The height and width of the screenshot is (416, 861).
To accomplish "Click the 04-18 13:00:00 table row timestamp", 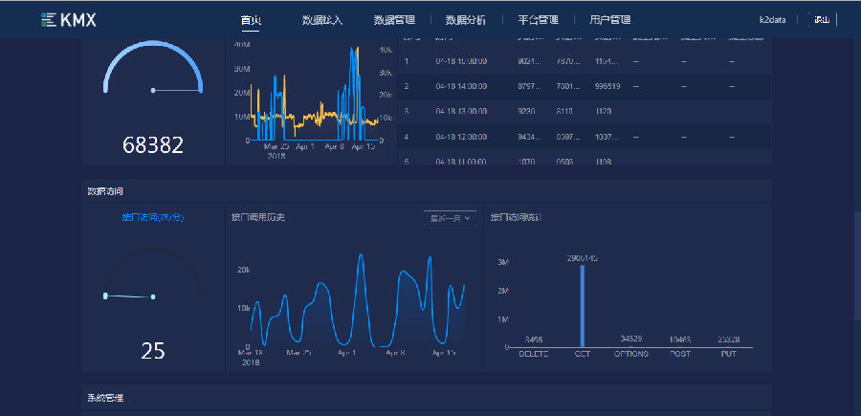I will [461, 111].
